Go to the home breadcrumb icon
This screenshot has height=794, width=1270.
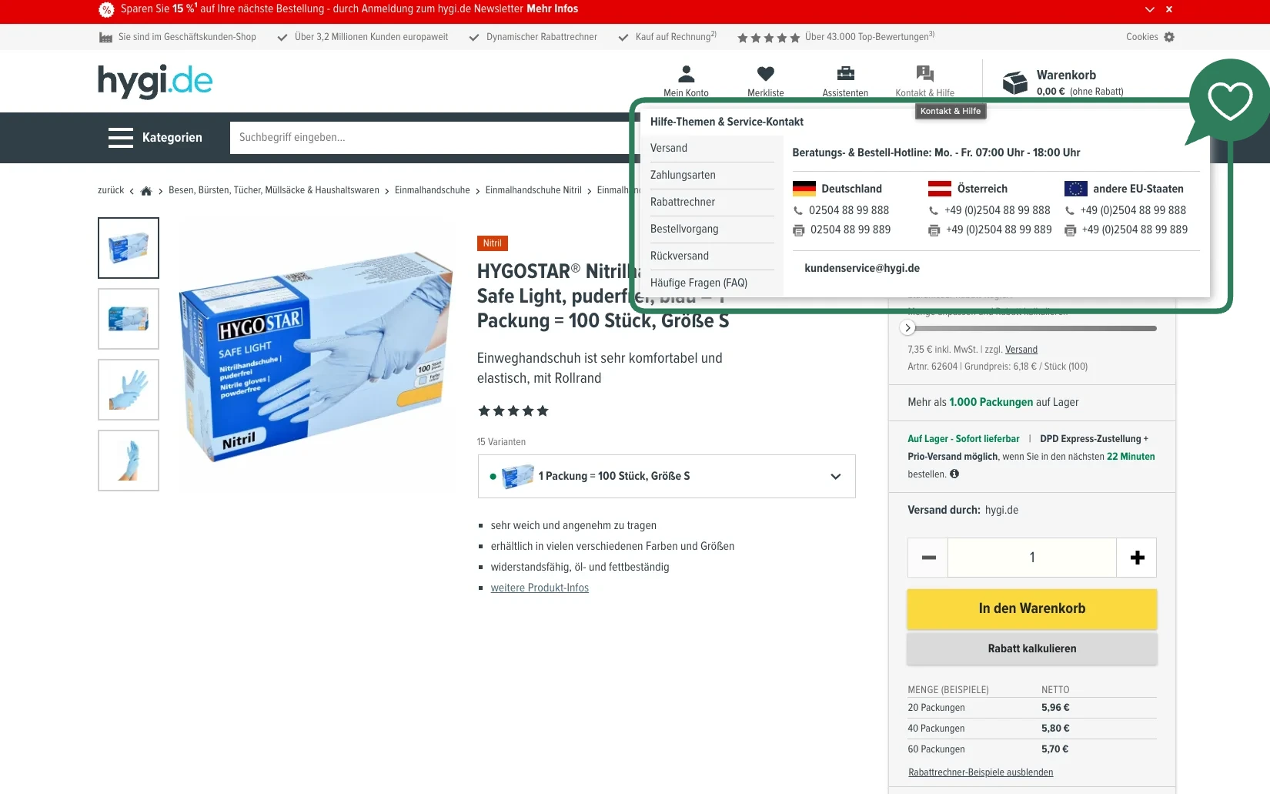(146, 191)
